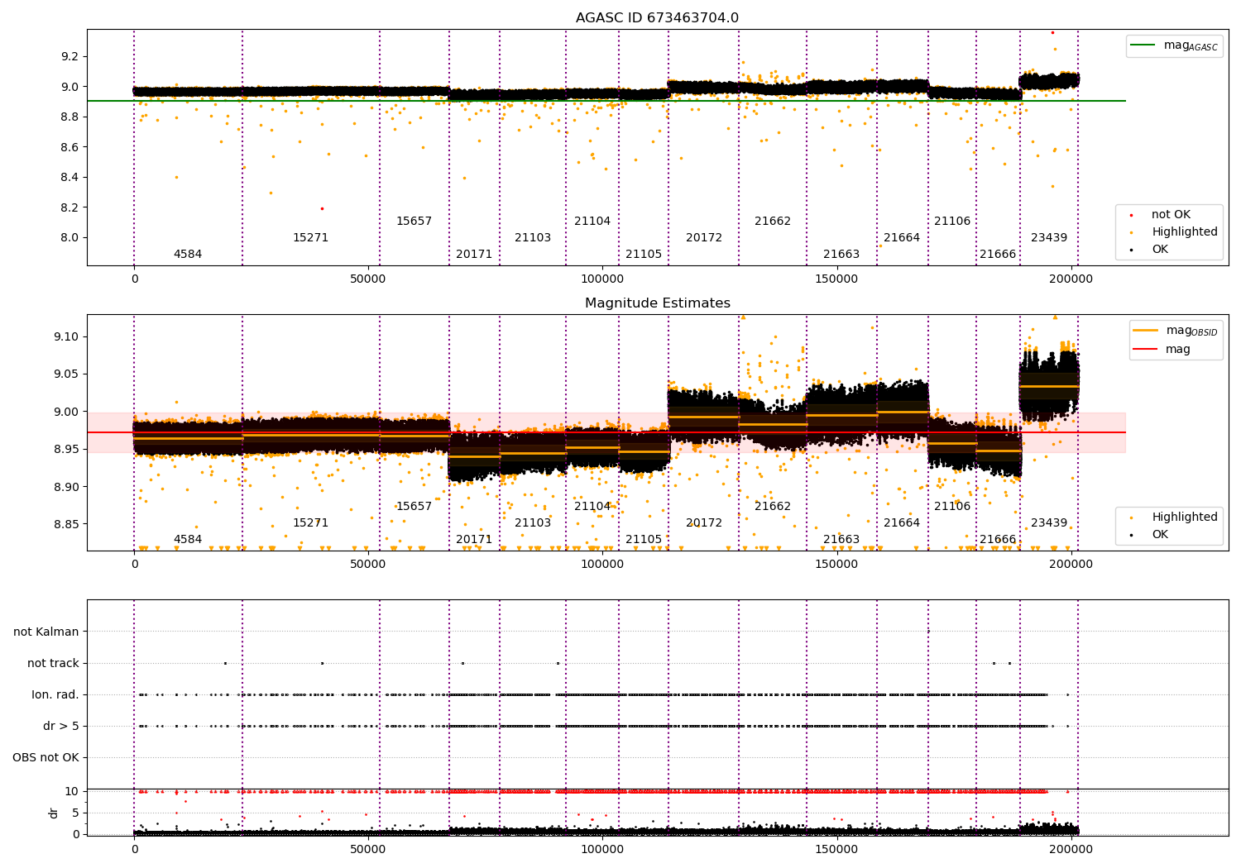The image size is (1241, 868).
Task: Click OBSID label 21104 in top plot
Action: (x=592, y=222)
